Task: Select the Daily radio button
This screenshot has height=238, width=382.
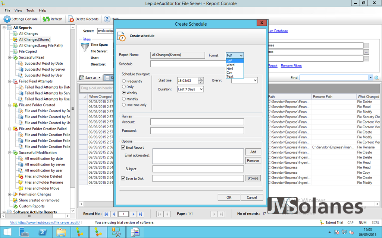Action: coord(124,87)
